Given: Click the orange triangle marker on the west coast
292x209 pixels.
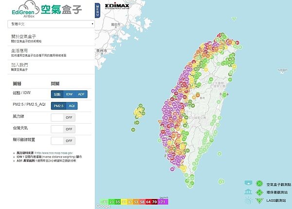Looking at the screenshot, I should point(160,122).
